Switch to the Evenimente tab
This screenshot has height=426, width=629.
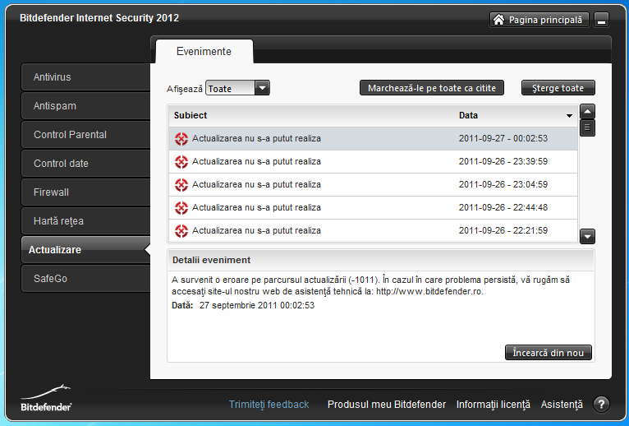click(x=204, y=52)
